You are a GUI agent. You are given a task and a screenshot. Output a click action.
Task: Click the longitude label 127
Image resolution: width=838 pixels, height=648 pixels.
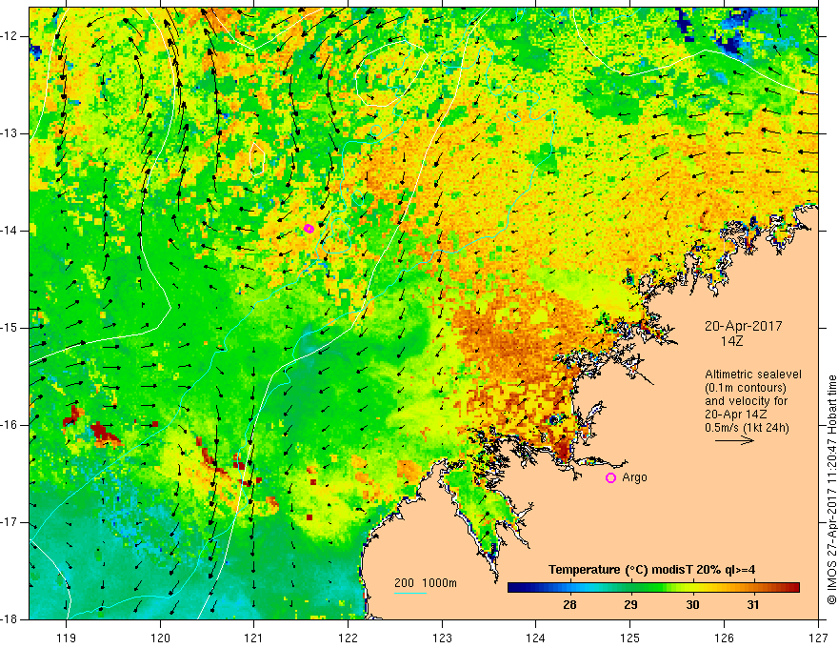coord(818,638)
